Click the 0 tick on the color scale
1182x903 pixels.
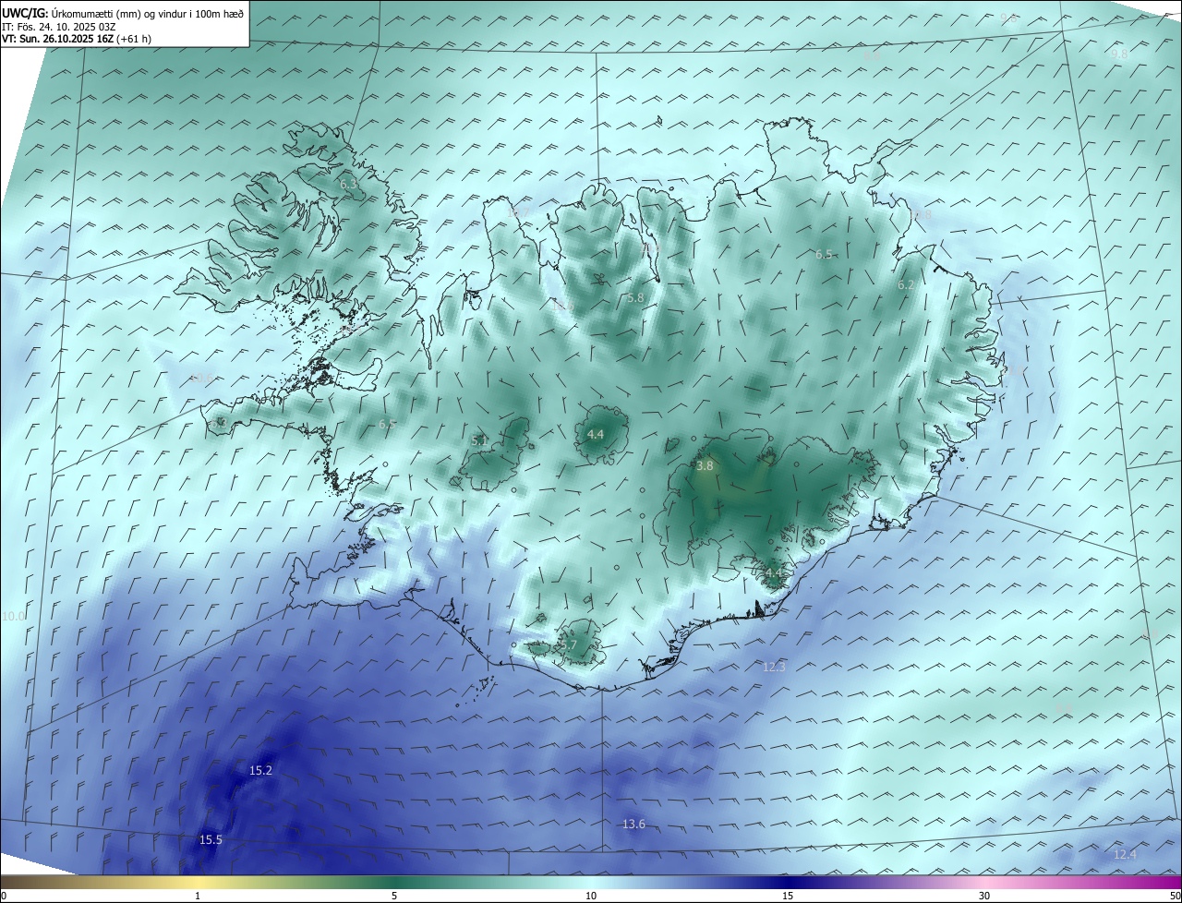coord(4,896)
